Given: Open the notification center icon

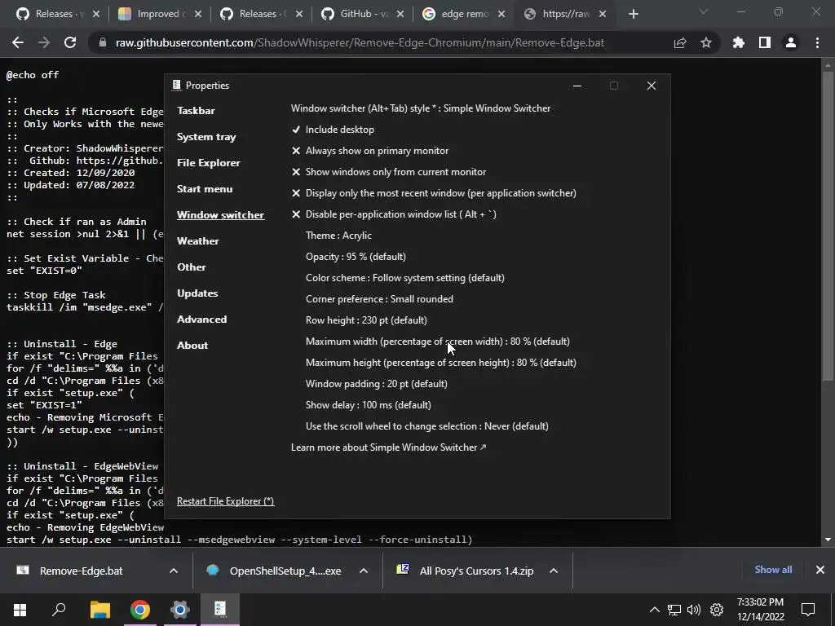Looking at the screenshot, I should (x=808, y=610).
